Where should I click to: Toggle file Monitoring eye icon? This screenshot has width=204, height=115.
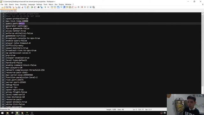pos(78,7)
